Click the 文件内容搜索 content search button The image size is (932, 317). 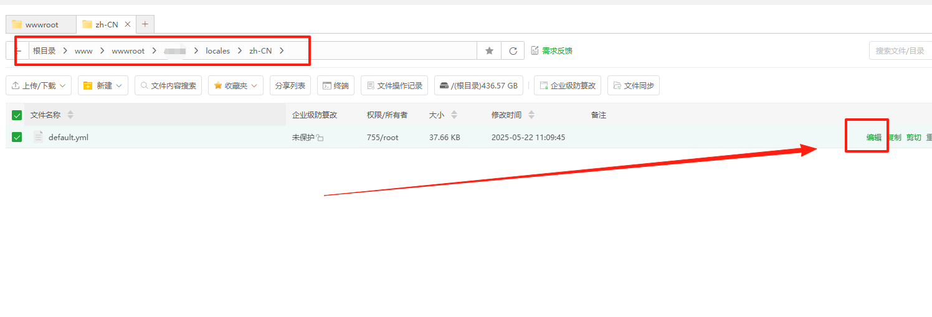click(x=168, y=86)
